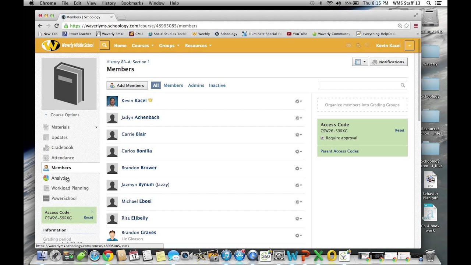Dismiss the sidebar Access Code box

(92, 211)
